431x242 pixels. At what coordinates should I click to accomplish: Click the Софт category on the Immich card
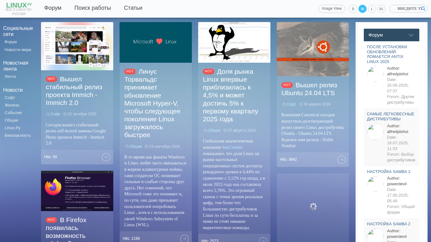[x=56, y=114]
